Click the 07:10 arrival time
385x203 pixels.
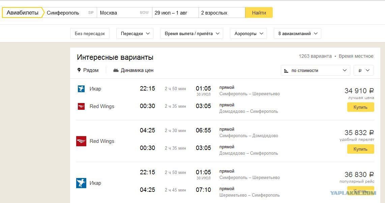[x=203, y=190]
